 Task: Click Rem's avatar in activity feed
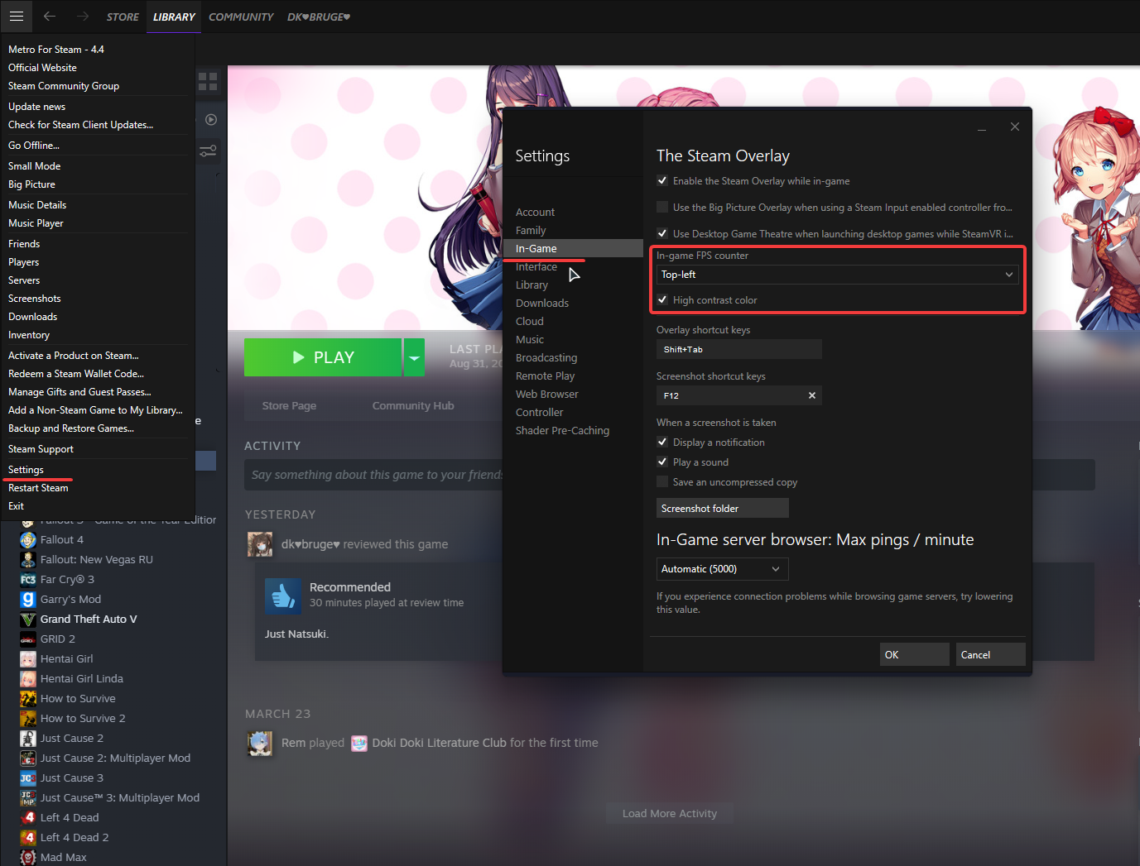pyautogui.click(x=260, y=743)
